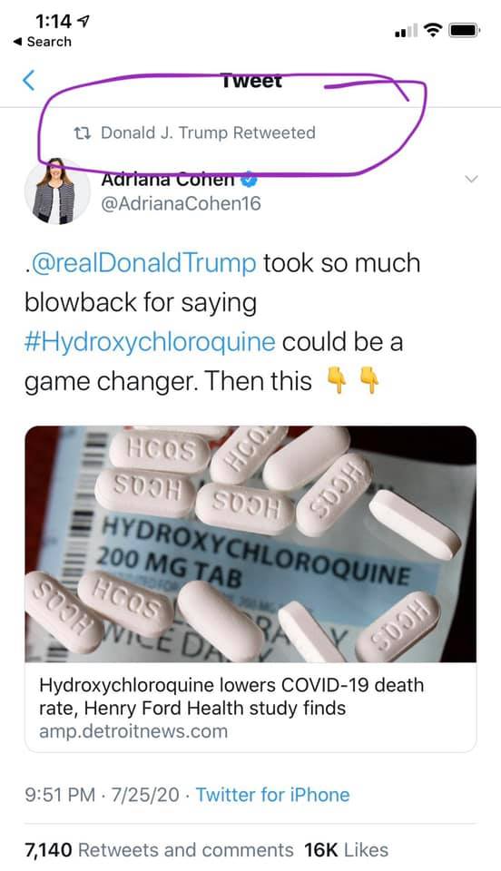501x871 pixels.
Task: Return to Search via status bar
Action: (x=43, y=42)
